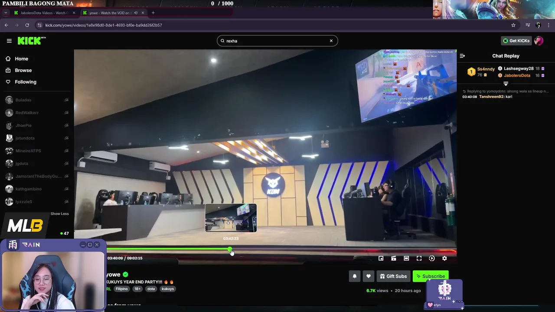Open the Kick hamburger sidebar menu
Viewport: 555px width, 312px height.
click(9, 41)
